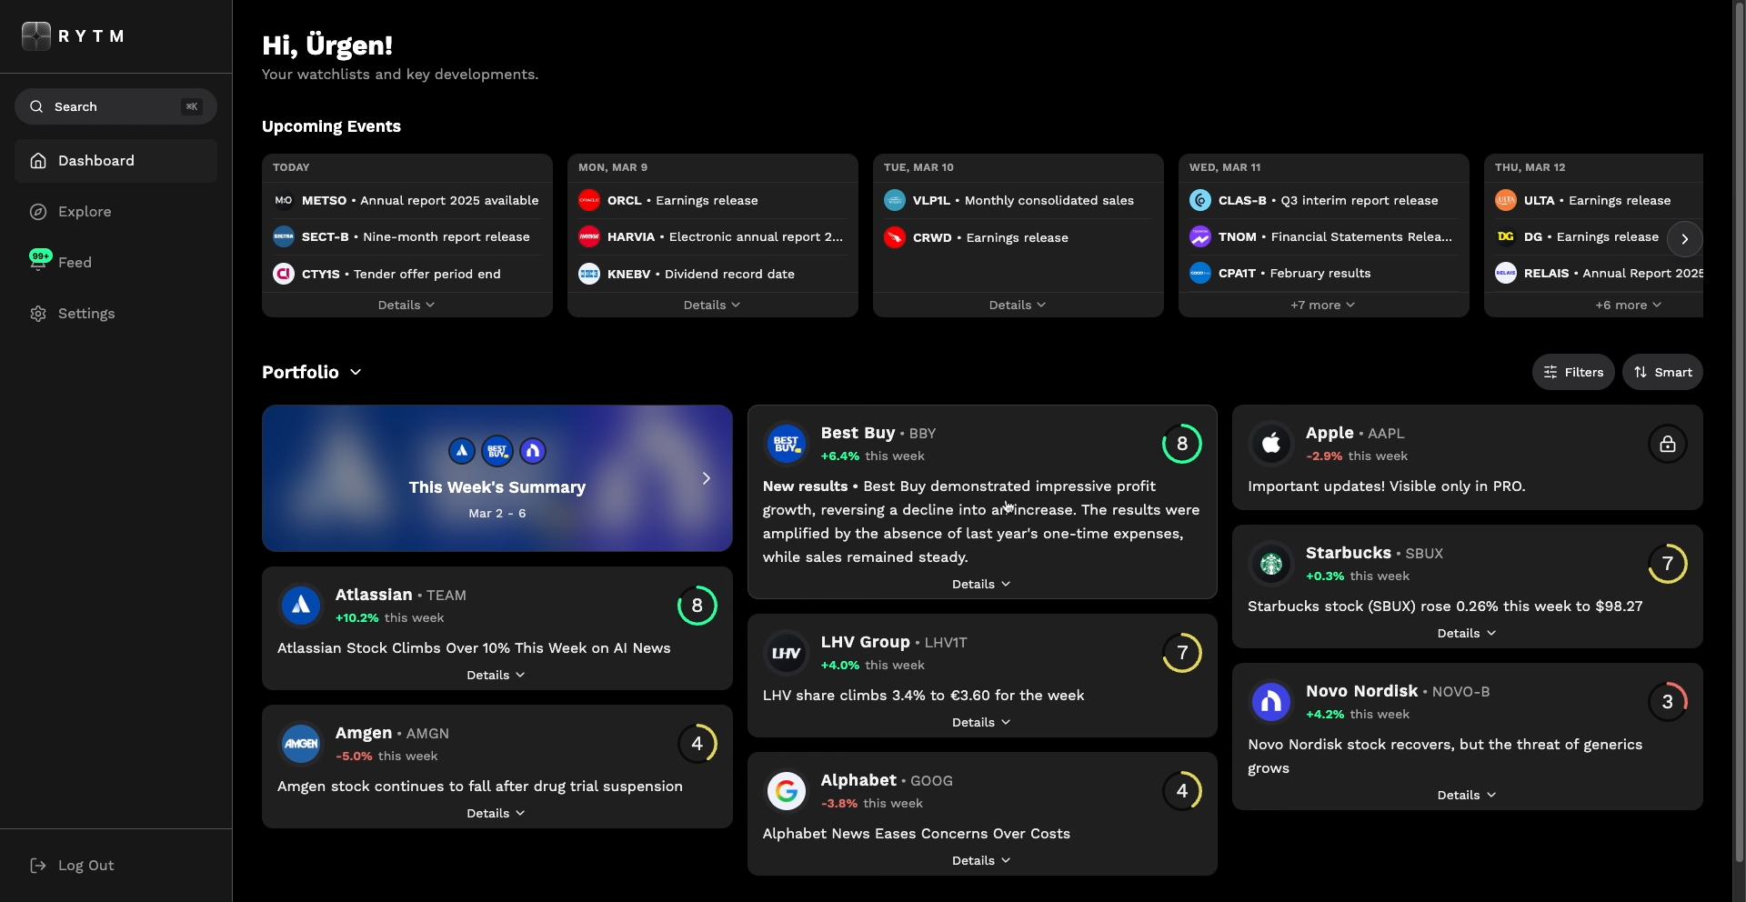Open the Settings page
The height and width of the screenshot is (902, 1746).
115,314
